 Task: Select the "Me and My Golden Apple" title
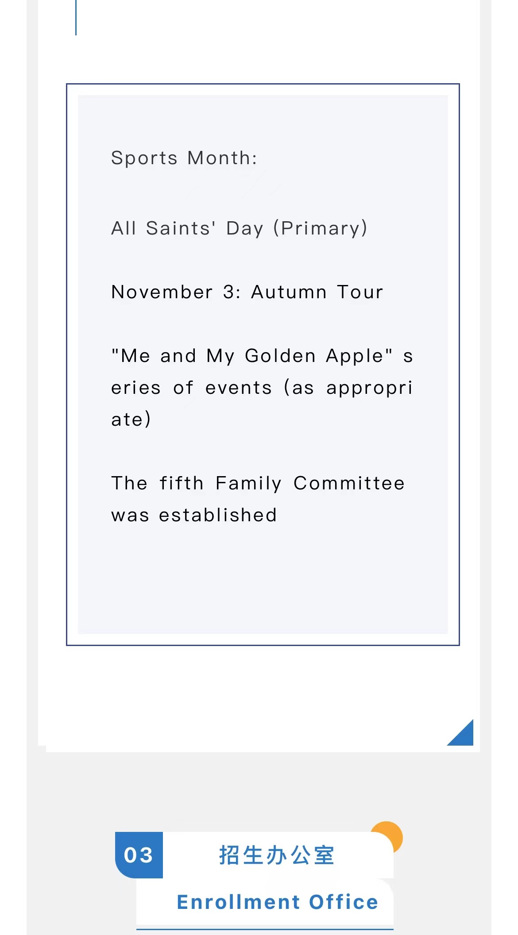coord(251,356)
